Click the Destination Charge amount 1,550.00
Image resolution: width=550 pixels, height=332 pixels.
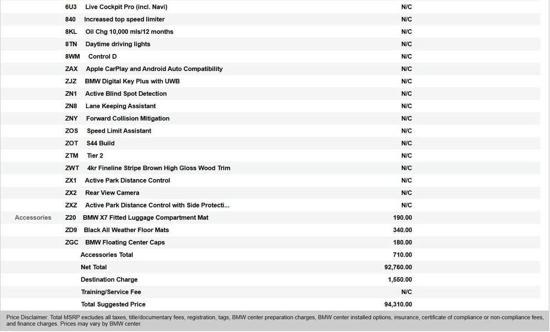pos(400,279)
